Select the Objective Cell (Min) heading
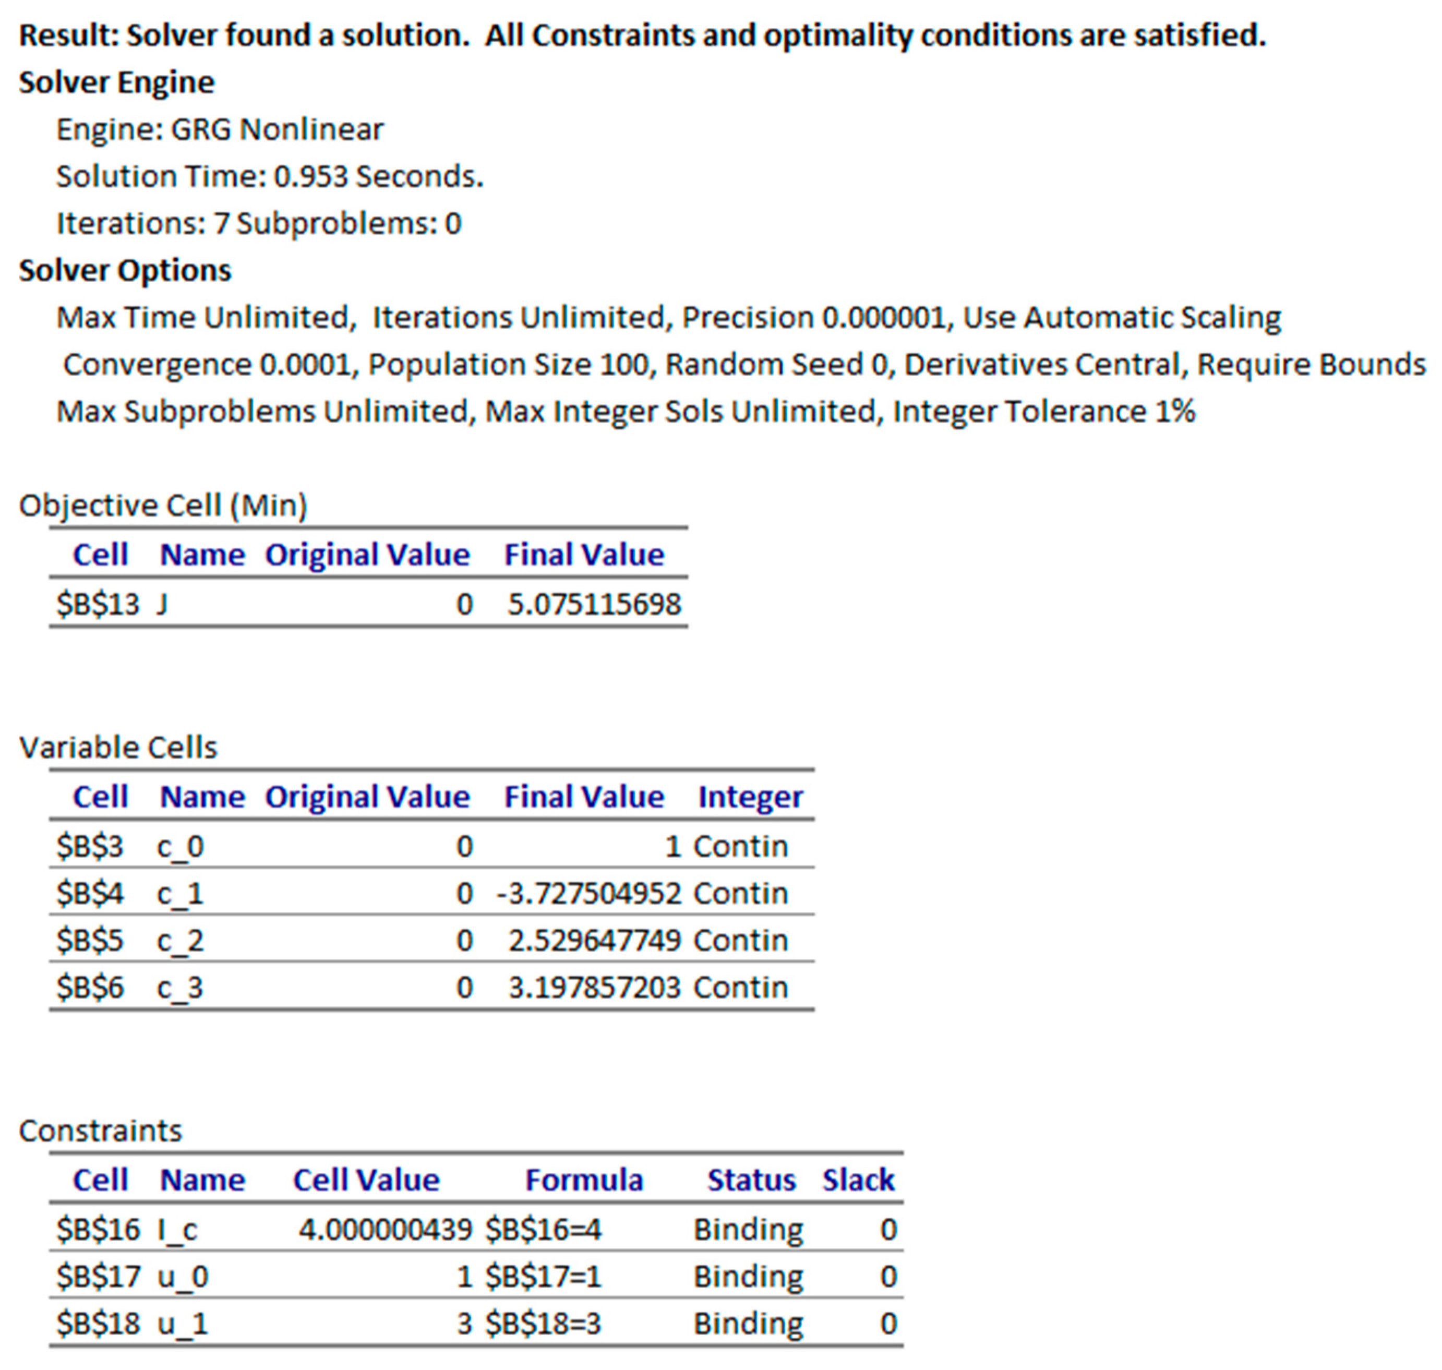1442x1370 pixels. pos(163,506)
